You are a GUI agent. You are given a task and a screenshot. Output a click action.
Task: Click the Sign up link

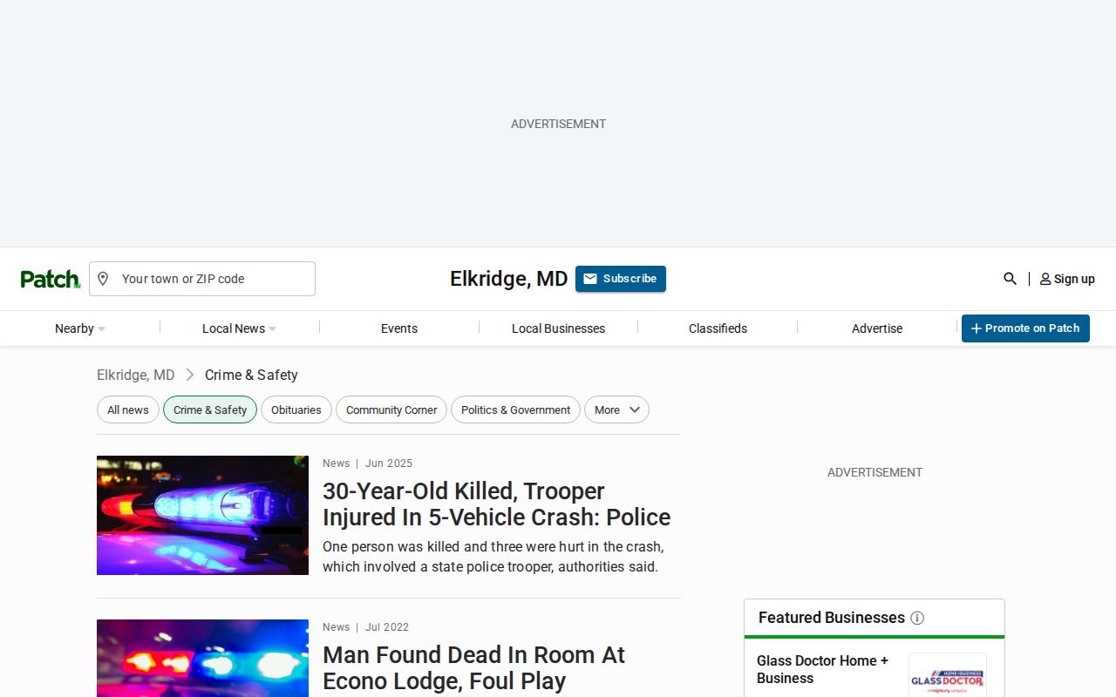pos(1067,279)
